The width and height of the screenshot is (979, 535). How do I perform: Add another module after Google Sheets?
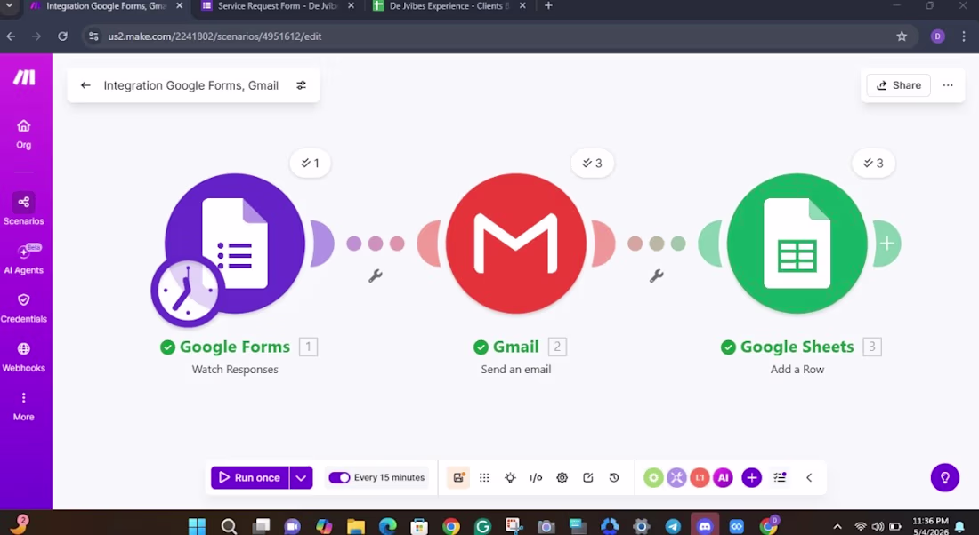[x=887, y=244]
